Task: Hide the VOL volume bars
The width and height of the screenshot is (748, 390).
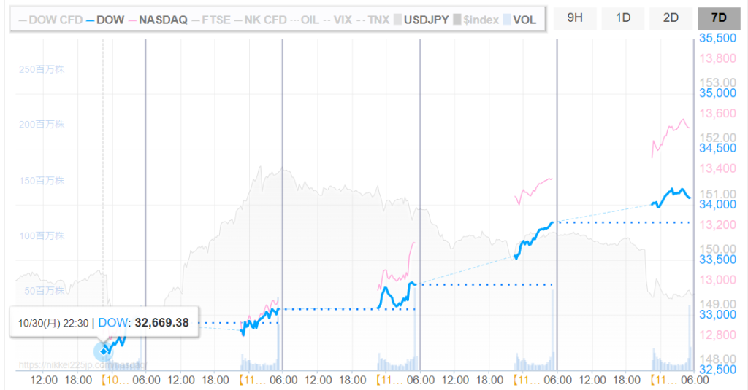Action: tap(524, 20)
